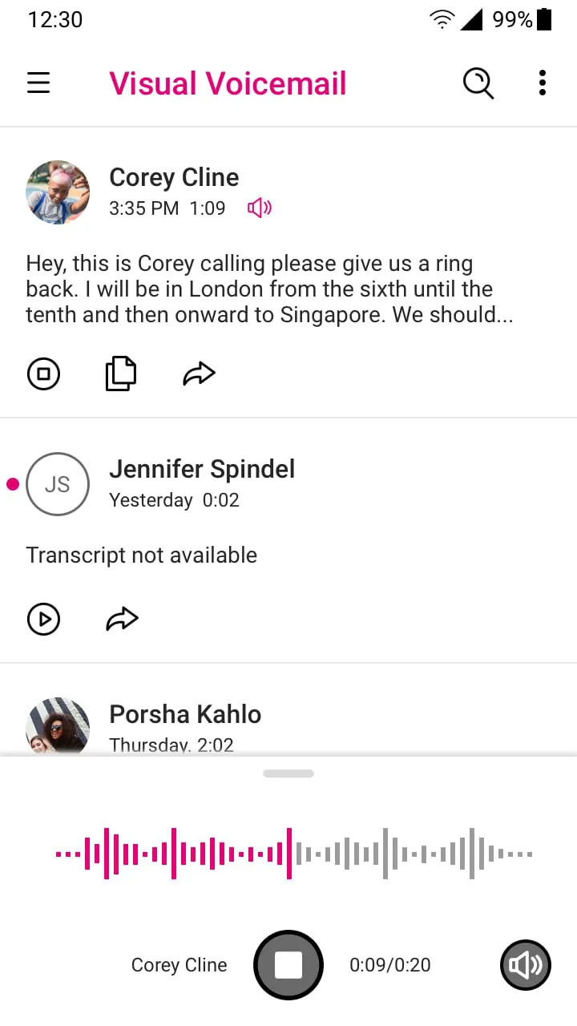Open the three-dot overflow menu
The height and width of the screenshot is (1026, 577).
543,83
